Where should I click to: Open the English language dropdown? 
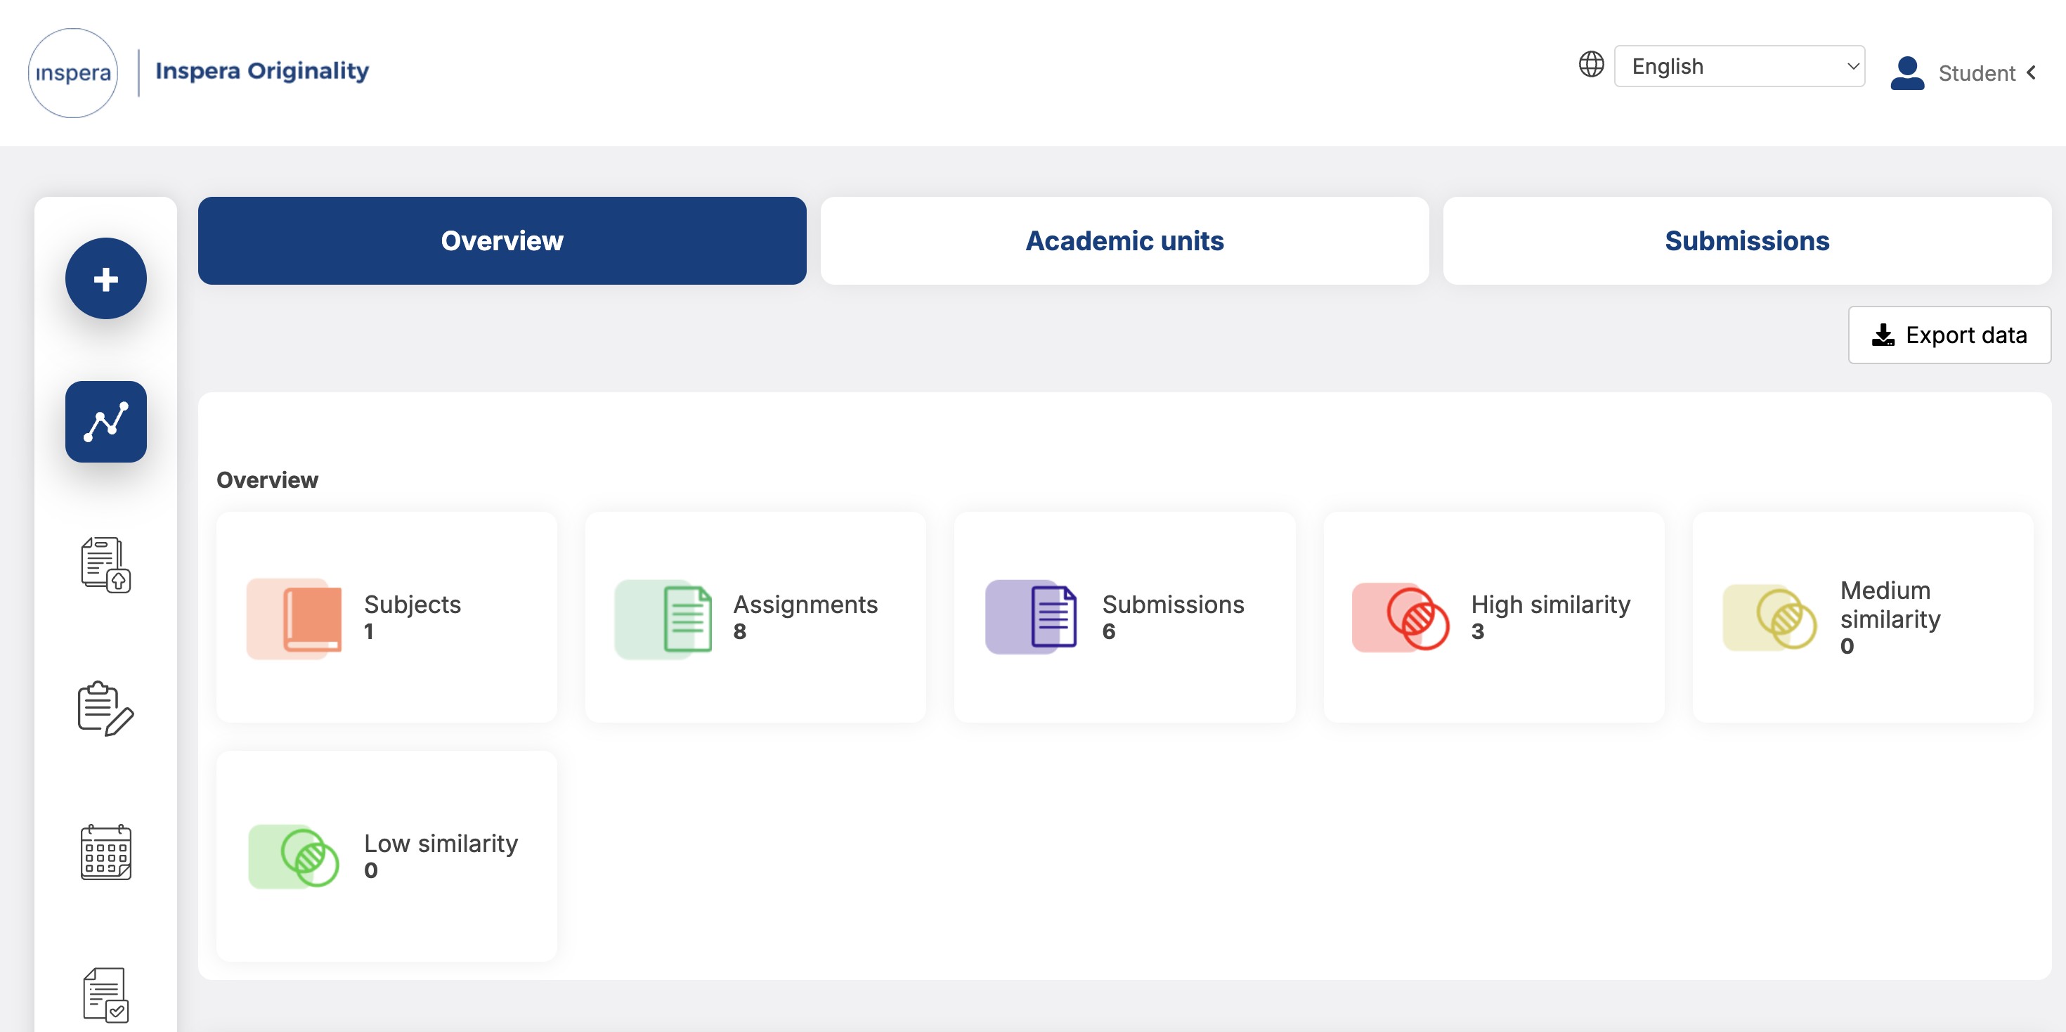(1739, 66)
